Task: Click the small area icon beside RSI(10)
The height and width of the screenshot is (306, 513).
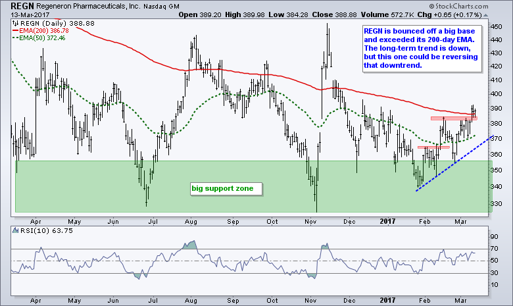Action: point(15,230)
